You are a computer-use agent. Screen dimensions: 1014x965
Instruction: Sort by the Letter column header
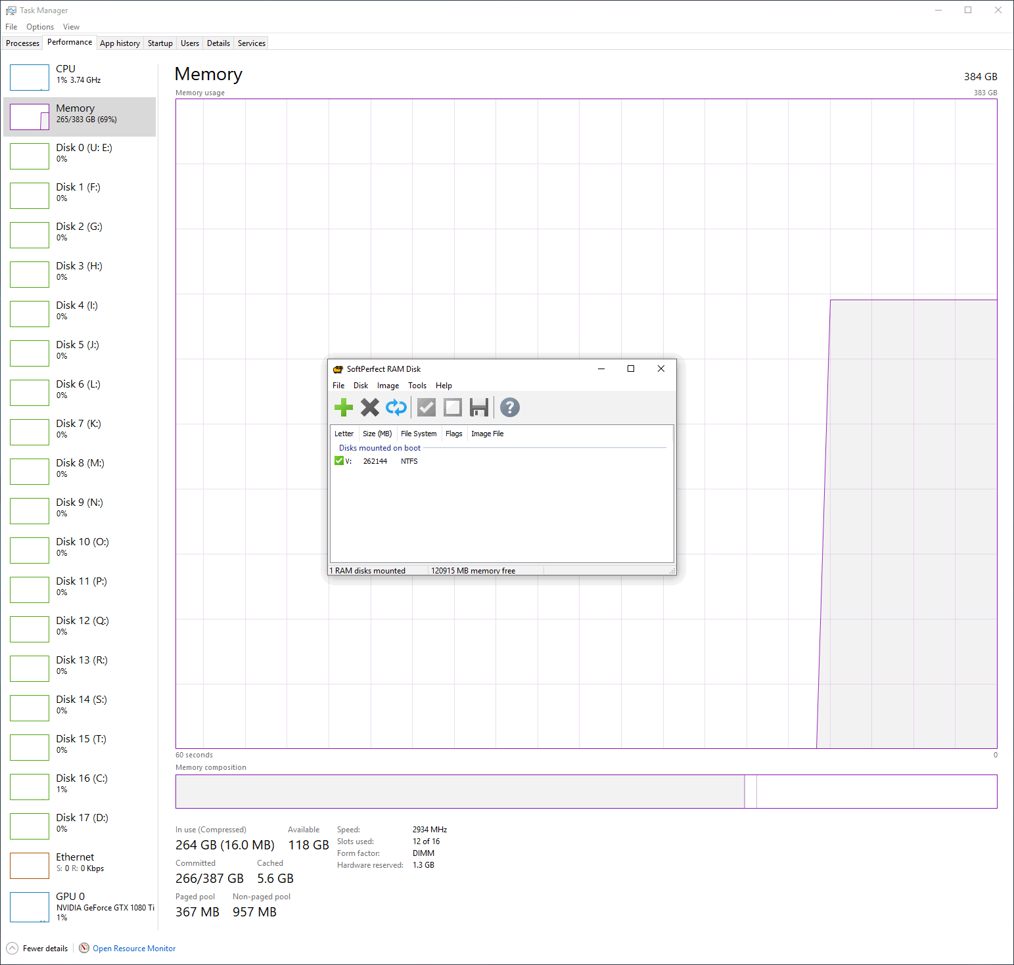344,434
